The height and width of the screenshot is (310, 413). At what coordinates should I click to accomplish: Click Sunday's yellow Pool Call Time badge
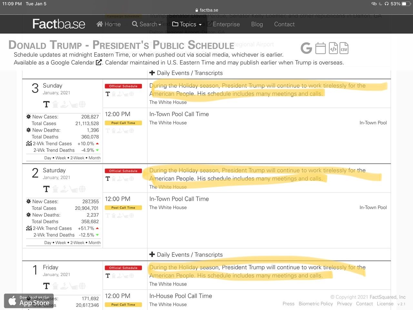pyautogui.click(x=123, y=123)
